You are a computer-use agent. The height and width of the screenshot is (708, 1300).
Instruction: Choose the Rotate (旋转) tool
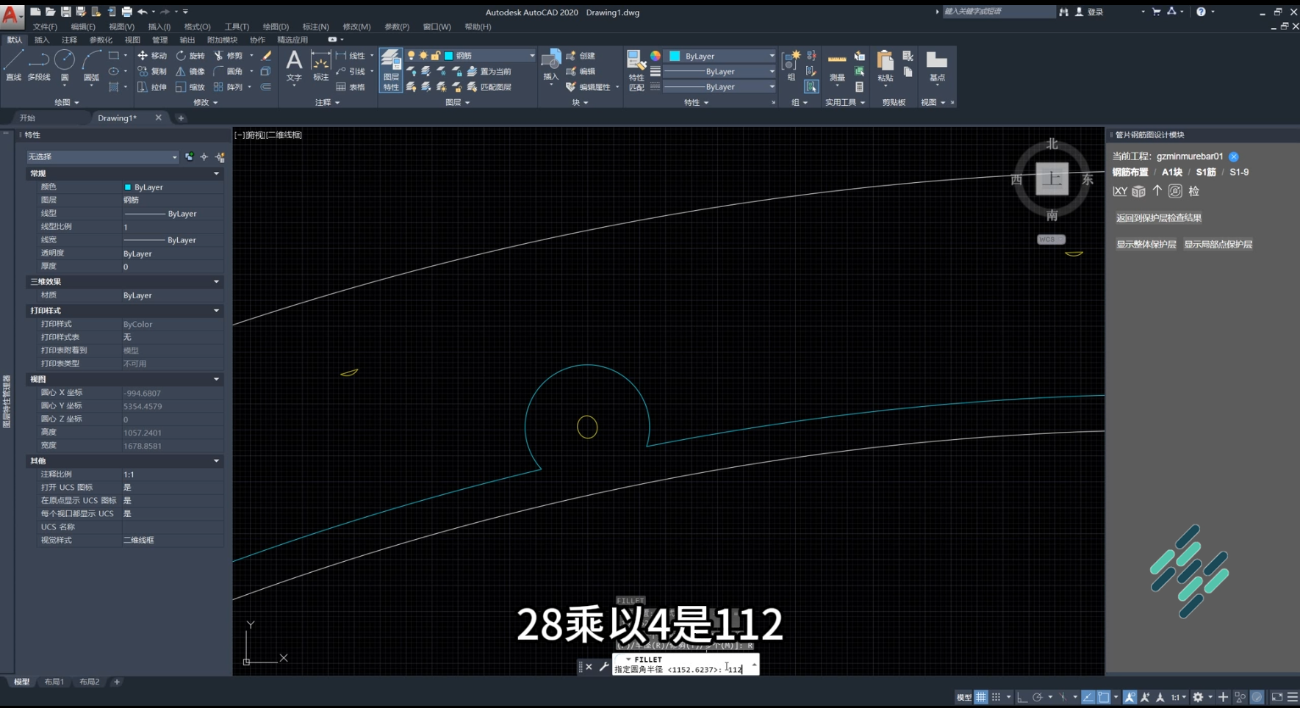pos(190,56)
